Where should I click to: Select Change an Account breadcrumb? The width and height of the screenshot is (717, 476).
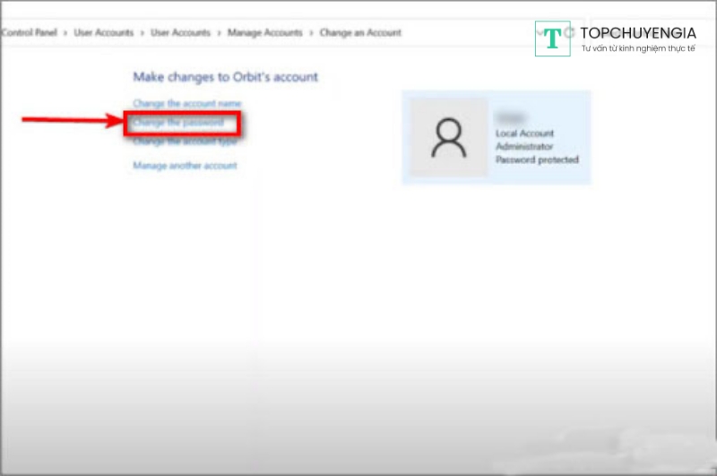pyautogui.click(x=360, y=33)
